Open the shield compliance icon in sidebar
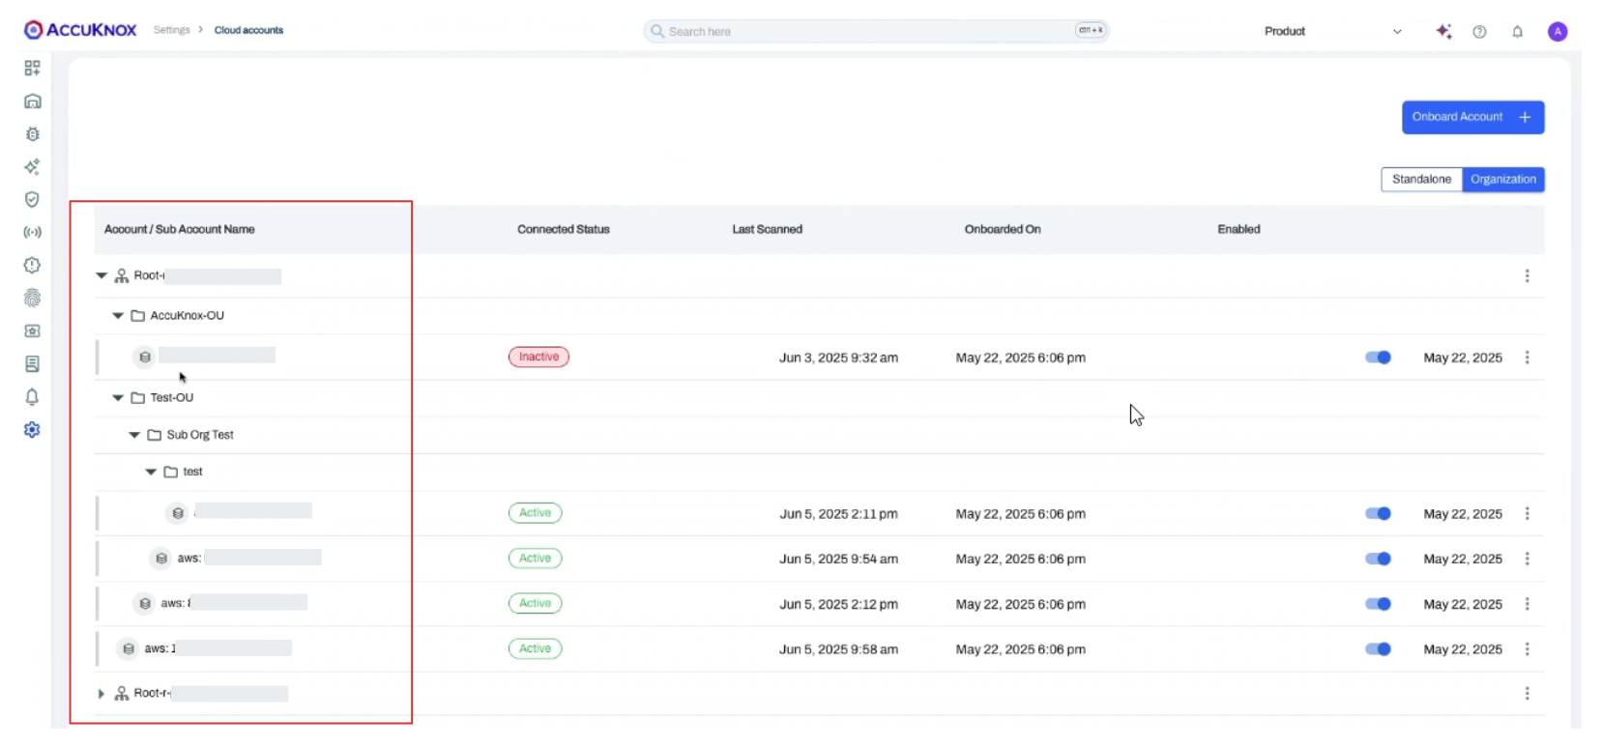Image resolution: width=1601 pixels, height=748 pixels. coord(32,199)
